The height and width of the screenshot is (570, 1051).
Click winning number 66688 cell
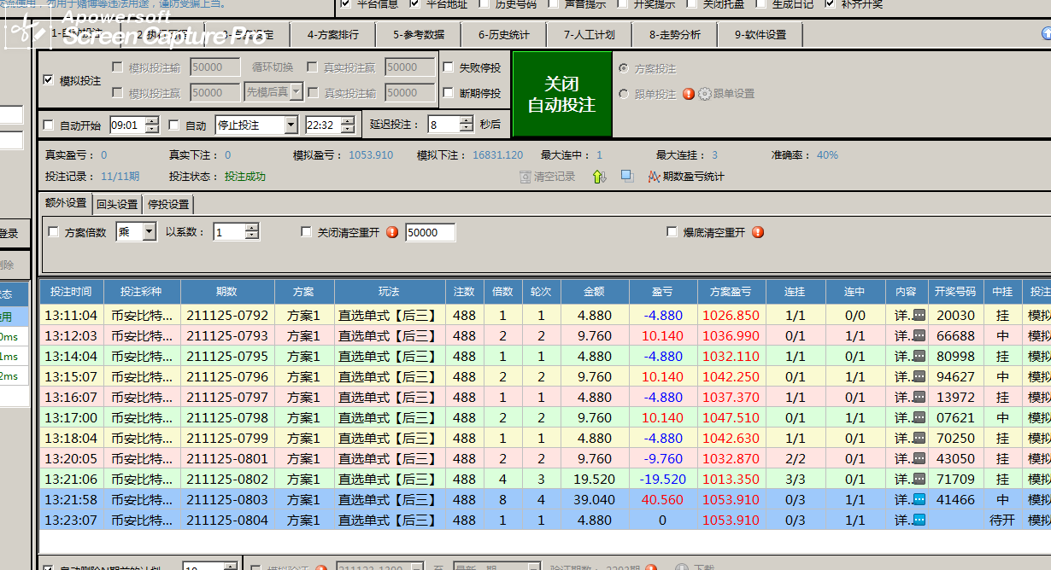pos(955,335)
